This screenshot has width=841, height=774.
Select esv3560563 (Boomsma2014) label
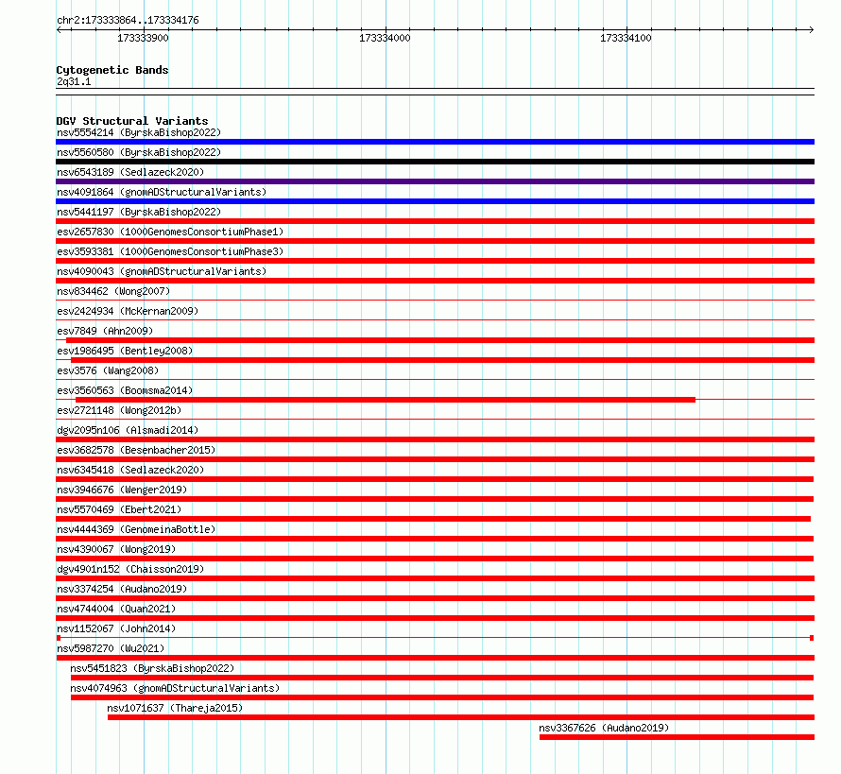pyautogui.click(x=125, y=390)
